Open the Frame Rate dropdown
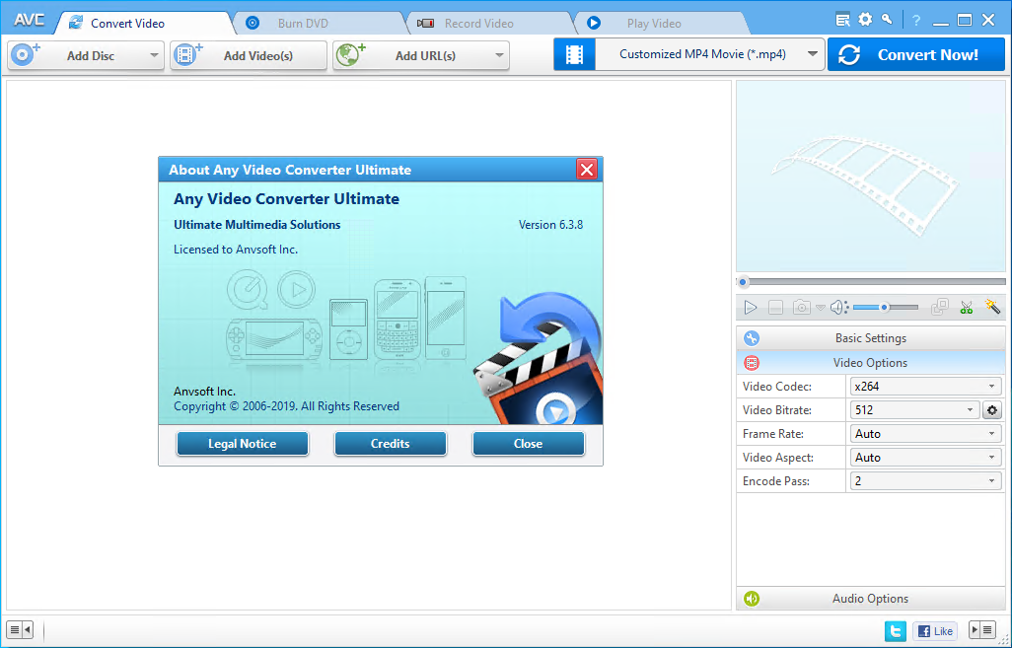 click(925, 434)
